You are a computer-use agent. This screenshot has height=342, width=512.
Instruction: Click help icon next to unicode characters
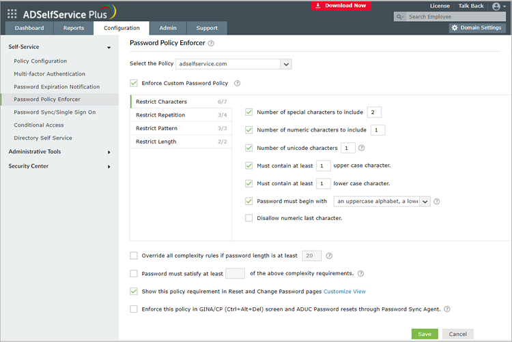tap(361, 148)
